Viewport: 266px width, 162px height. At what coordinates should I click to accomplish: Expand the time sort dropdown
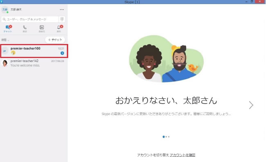coord(5,40)
